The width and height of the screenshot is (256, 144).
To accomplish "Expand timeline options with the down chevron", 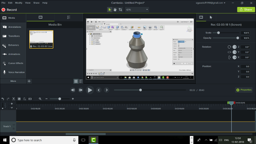I will click(x=12, y=107).
